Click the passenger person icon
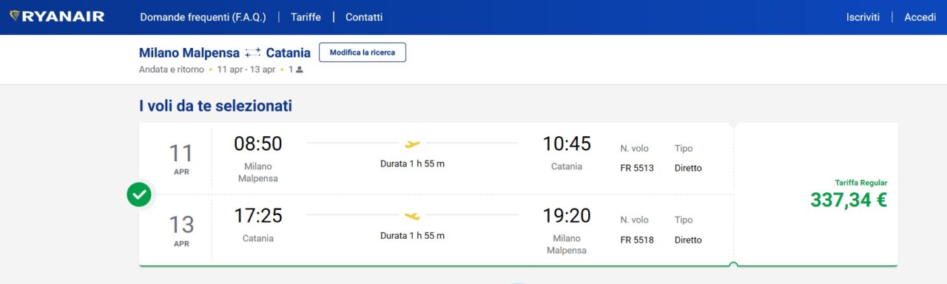 300,70
